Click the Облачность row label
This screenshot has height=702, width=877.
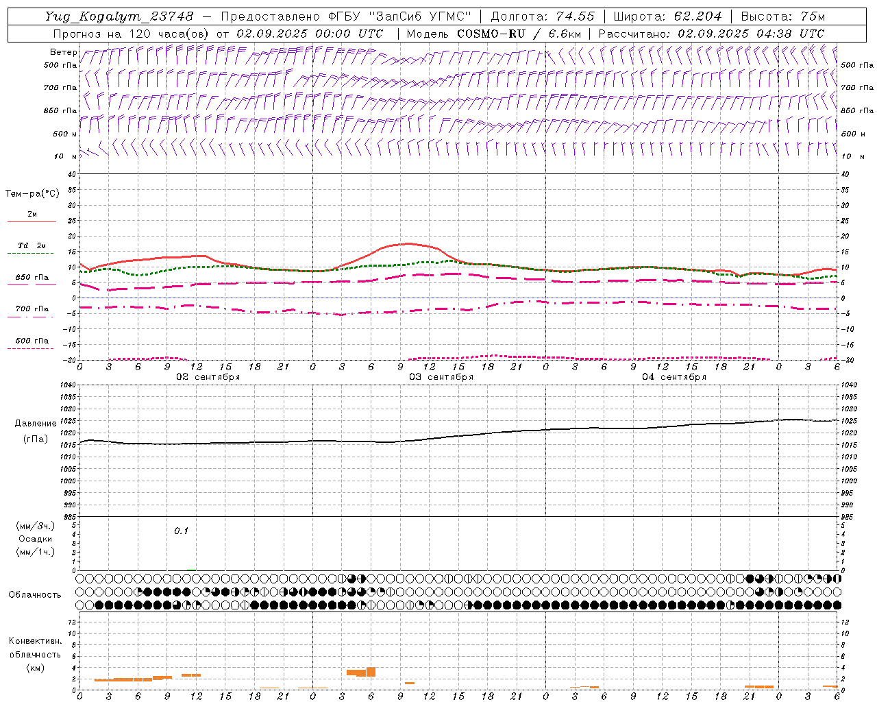[x=35, y=595]
